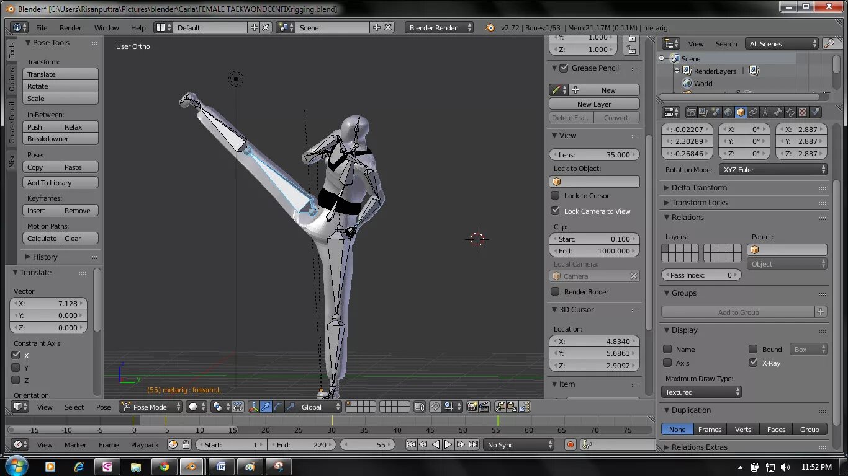Switch to the Grease Pencil sidebar tab

point(12,123)
